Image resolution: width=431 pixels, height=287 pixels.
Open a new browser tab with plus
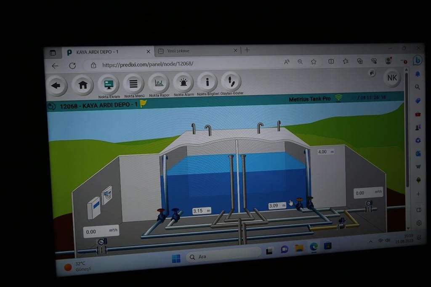coord(247,50)
